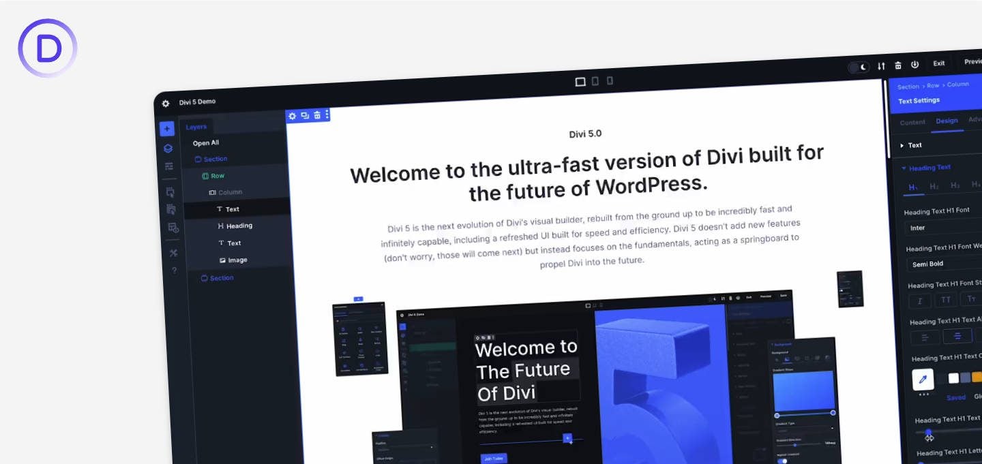Select the slate blue-gray color swatch
Image resolution: width=982 pixels, height=464 pixels.
[x=965, y=377]
